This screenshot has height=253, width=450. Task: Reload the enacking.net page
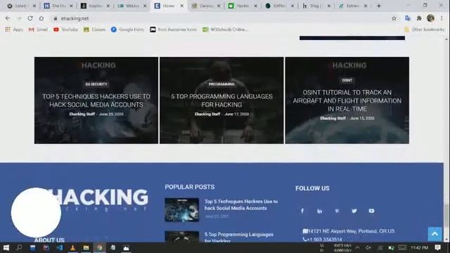30,18
